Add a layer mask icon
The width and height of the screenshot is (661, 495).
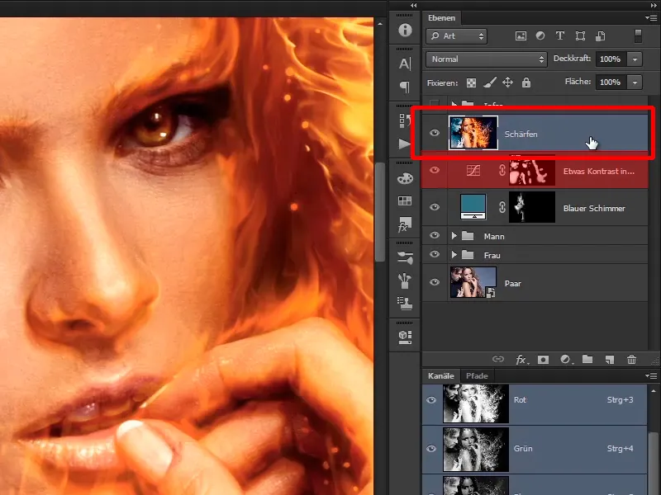[544, 360]
